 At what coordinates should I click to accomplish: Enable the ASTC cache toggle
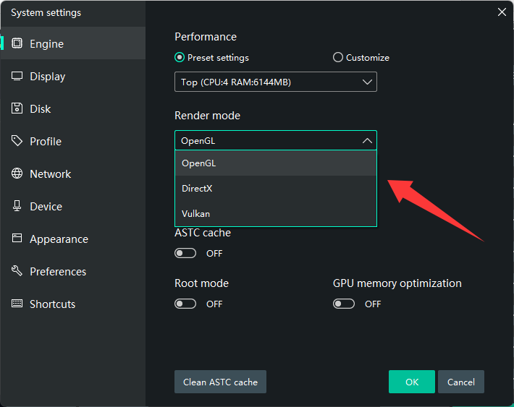[185, 254]
